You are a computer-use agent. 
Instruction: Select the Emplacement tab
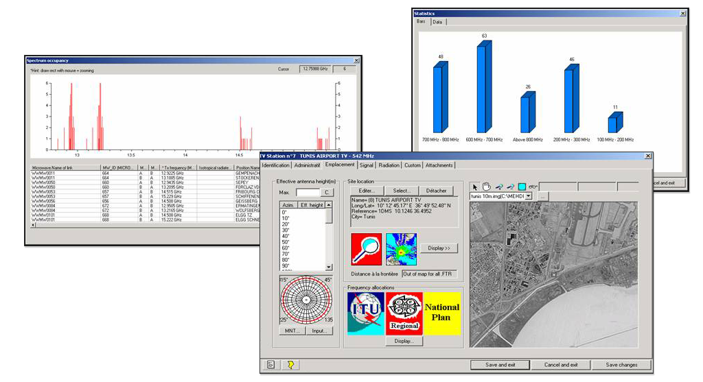click(340, 165)
